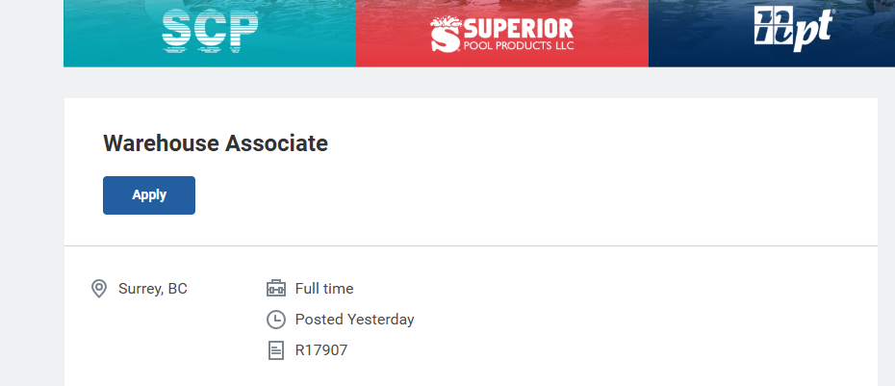Click the splash S emblem in Superior logo
The height and width of the screenshot is (386, 895).
click(446, 35)
